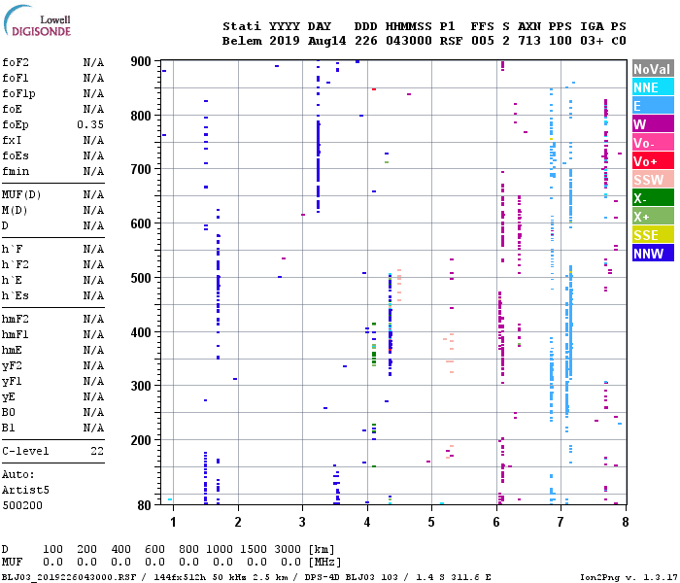The height and width of the screenshot is (583, 680).
Task: Select the SSE yellow legend swatch
Action: point(653,235)
